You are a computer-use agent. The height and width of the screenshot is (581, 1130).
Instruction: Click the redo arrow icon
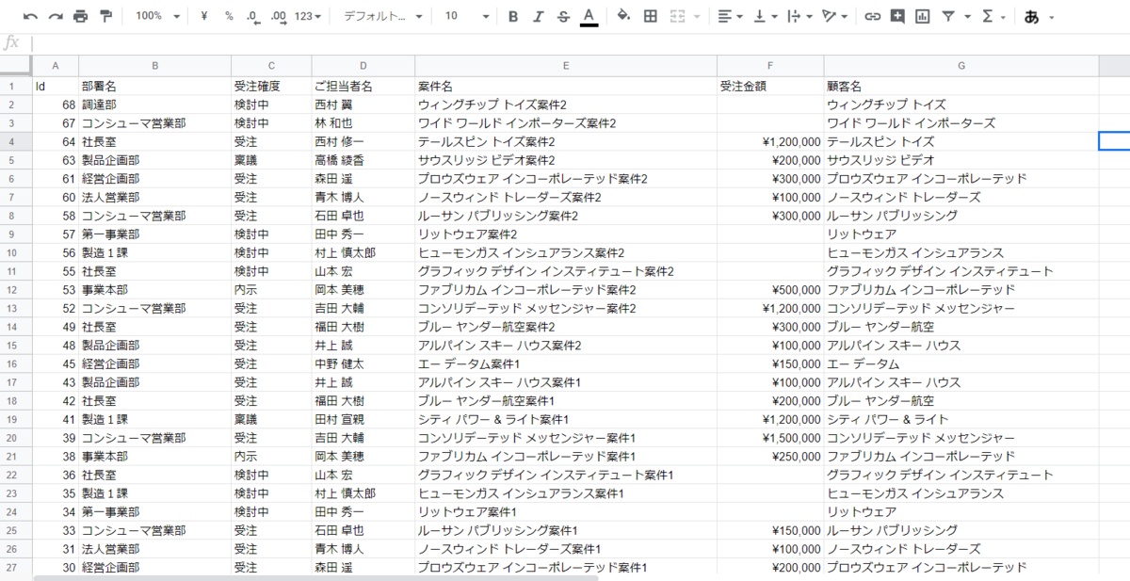56,16
